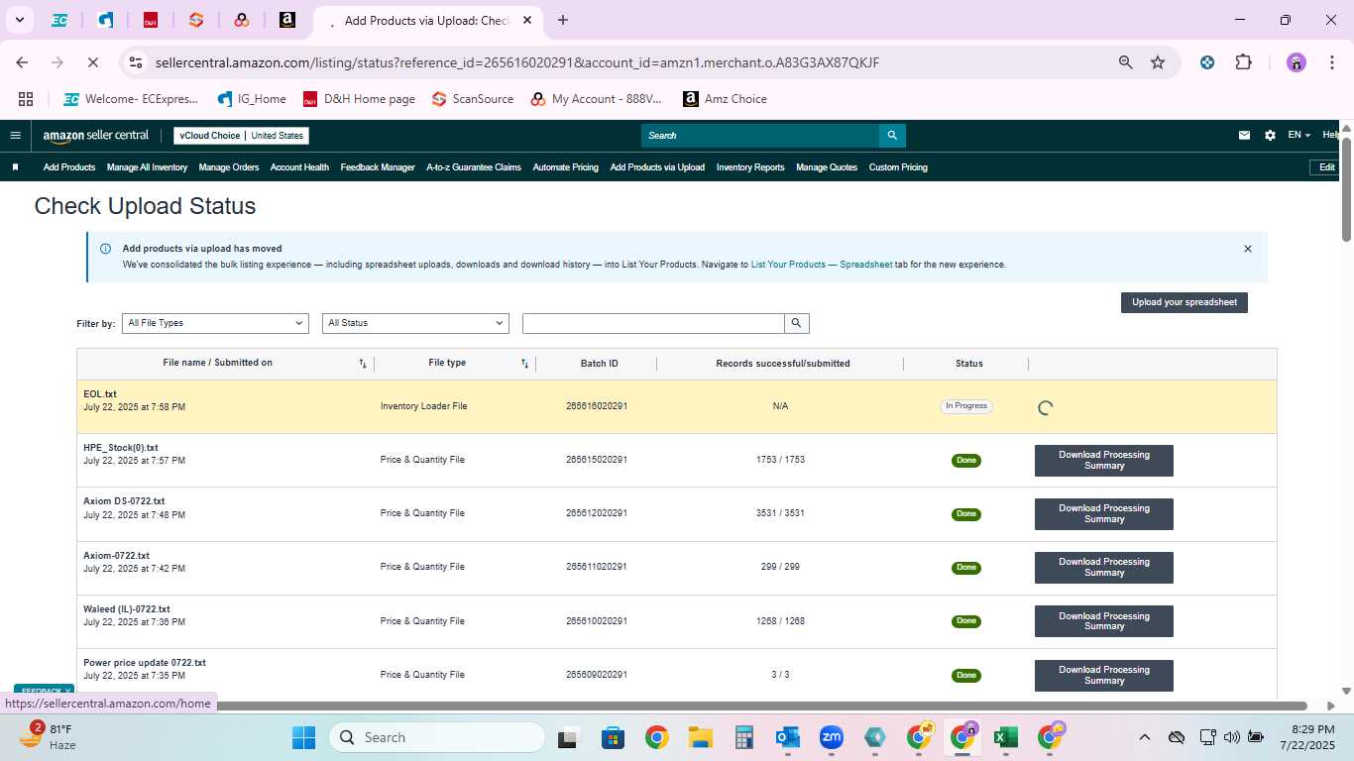The width and height of the screenshot is (1354, 761).
Task: Open the Seller Central hamburger menu
Action: tap(15, 136)
